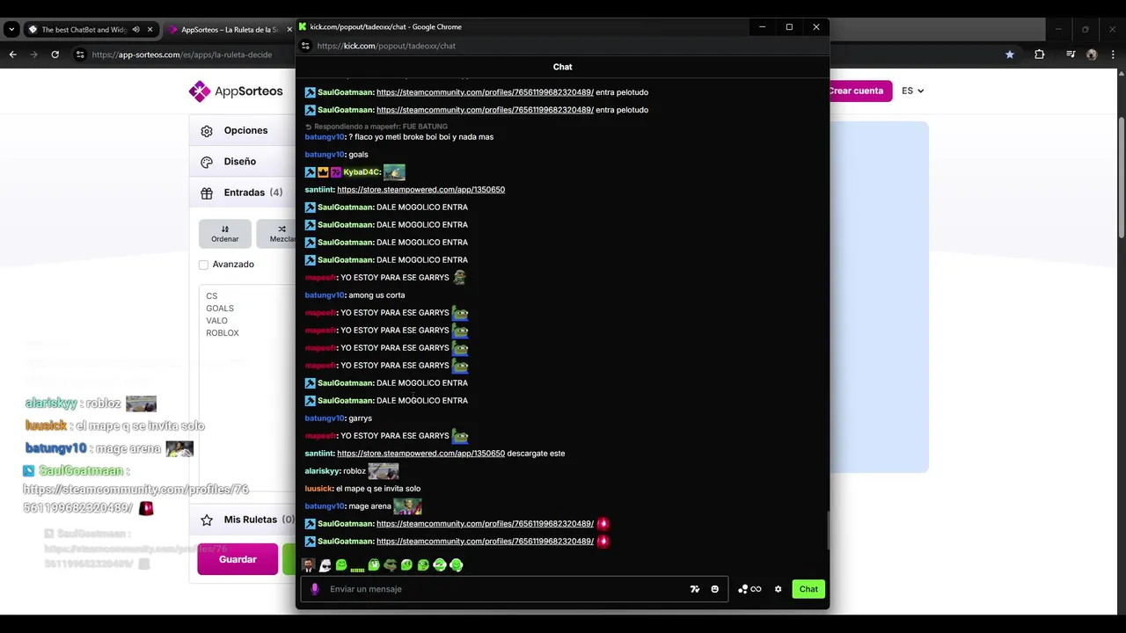This screenshot has height=633, width=1126.
Task: Click app-sorteos.com address bar URL
Action: 182,55
